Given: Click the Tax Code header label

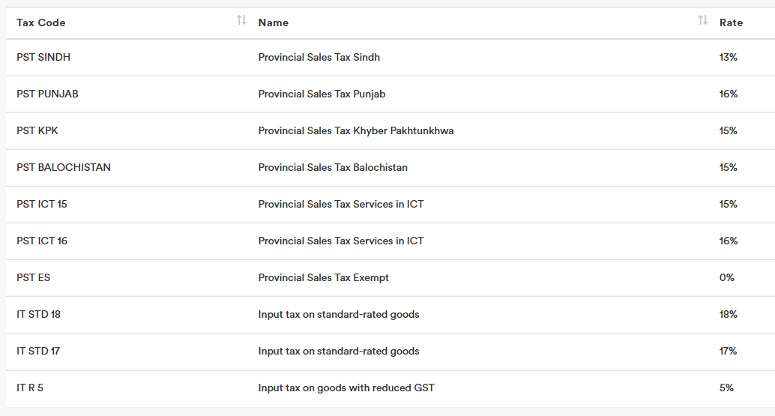Looking at the screenshot, I should (x=41, y=22).
